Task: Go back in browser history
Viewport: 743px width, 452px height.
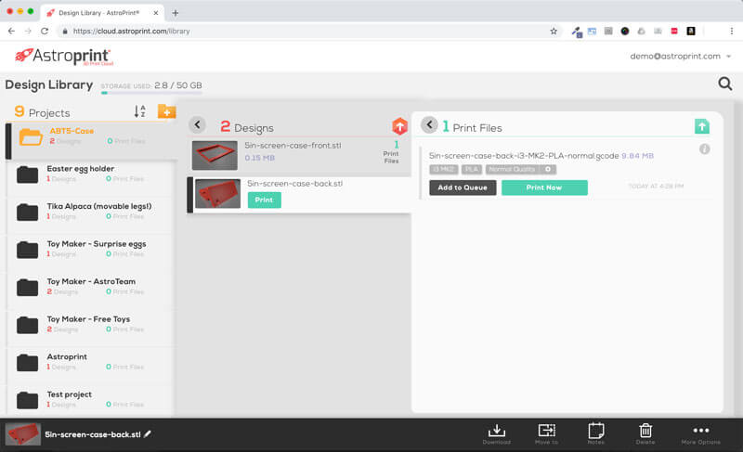Action: coord(11,32)
